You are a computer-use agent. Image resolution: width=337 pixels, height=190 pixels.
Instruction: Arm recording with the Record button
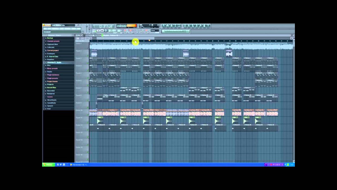click(106, 31)
